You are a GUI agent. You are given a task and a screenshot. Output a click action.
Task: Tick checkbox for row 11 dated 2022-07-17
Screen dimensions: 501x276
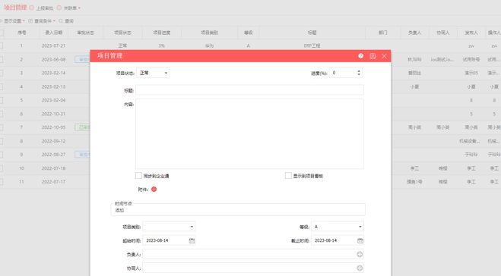pos(2,182)
